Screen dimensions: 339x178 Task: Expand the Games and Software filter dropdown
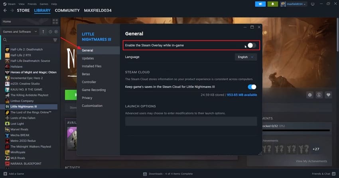(20, 32)
